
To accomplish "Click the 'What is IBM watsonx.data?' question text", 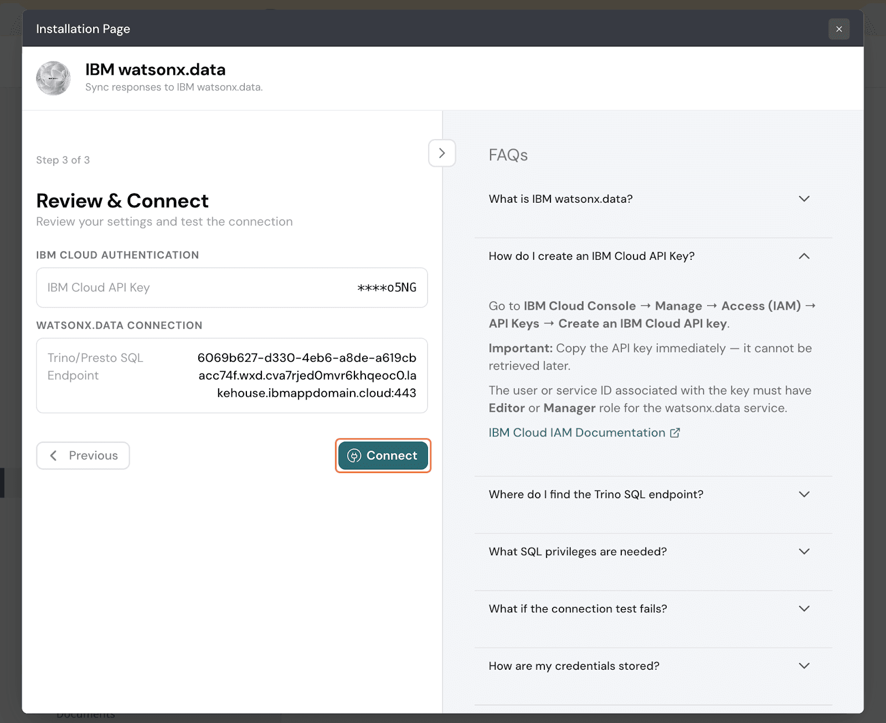I will [560, 199].
